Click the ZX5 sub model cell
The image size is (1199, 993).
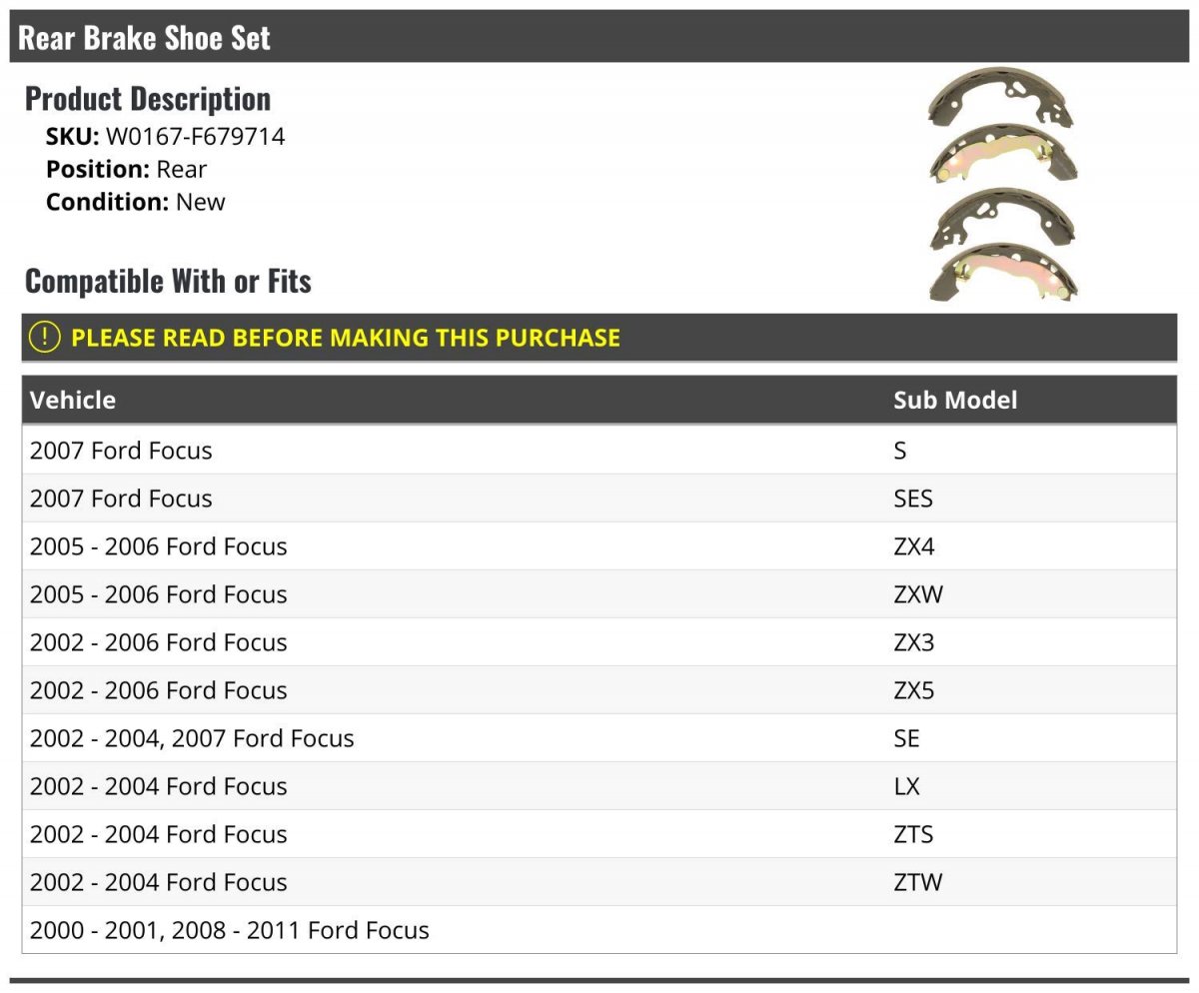coord(914,690)
